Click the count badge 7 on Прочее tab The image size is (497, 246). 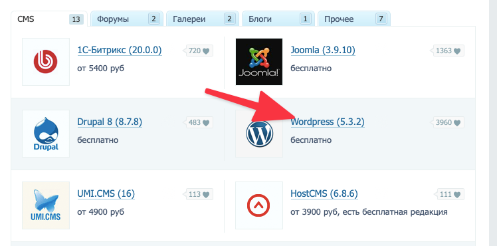click(381, 19)
